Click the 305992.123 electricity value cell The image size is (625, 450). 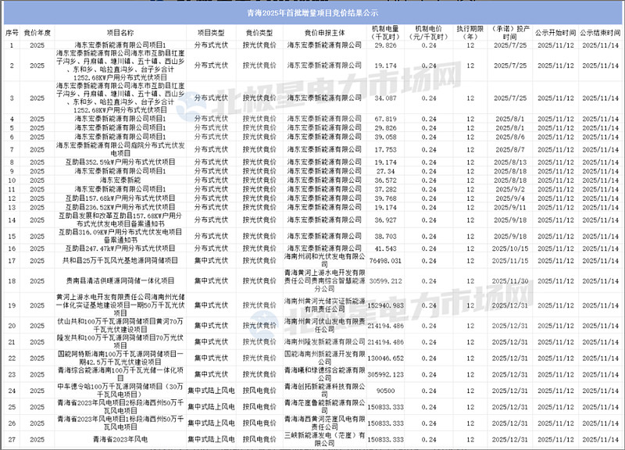(x=385, y=375)
